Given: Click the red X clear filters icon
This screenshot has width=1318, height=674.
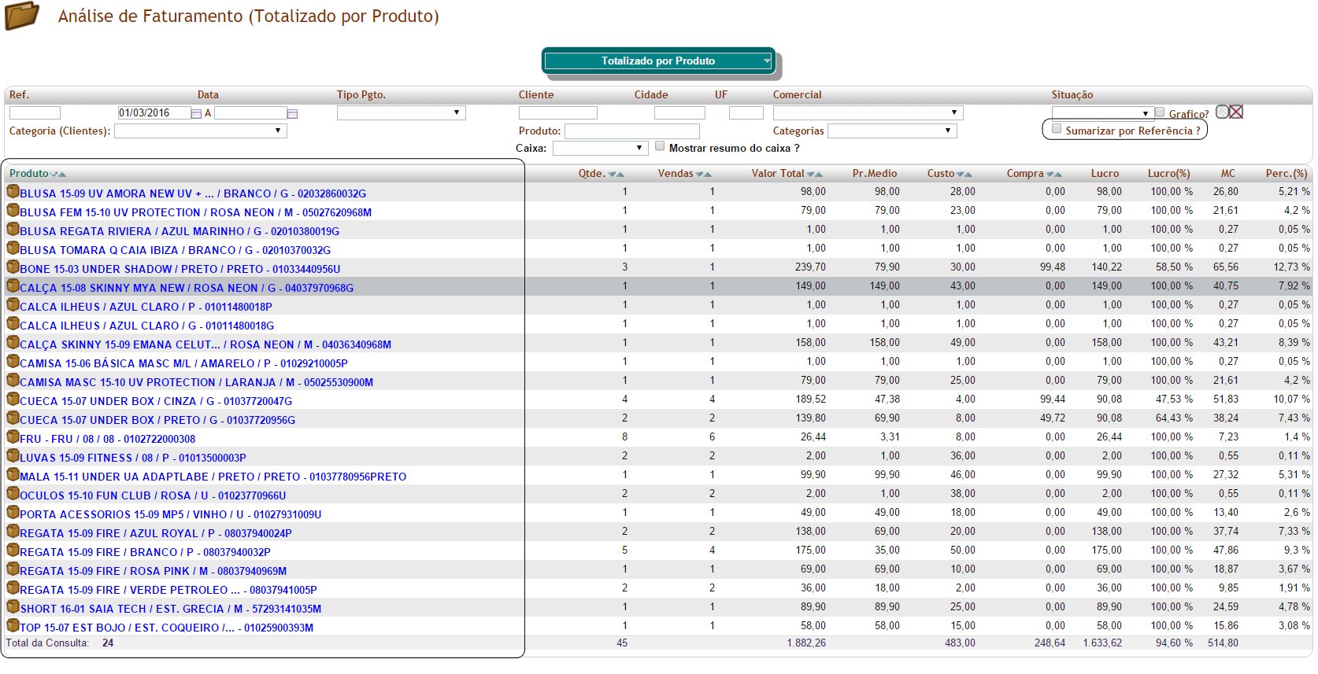Looking at the screenshot, I should pos(1236,112).
